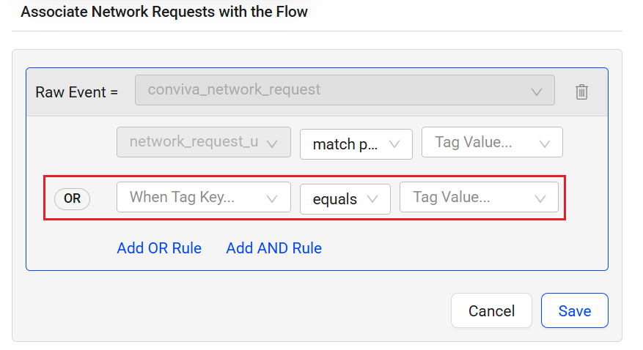Click the chevron beside network_request_u
The height and width of the screenshot is (350, 643).
273,144
